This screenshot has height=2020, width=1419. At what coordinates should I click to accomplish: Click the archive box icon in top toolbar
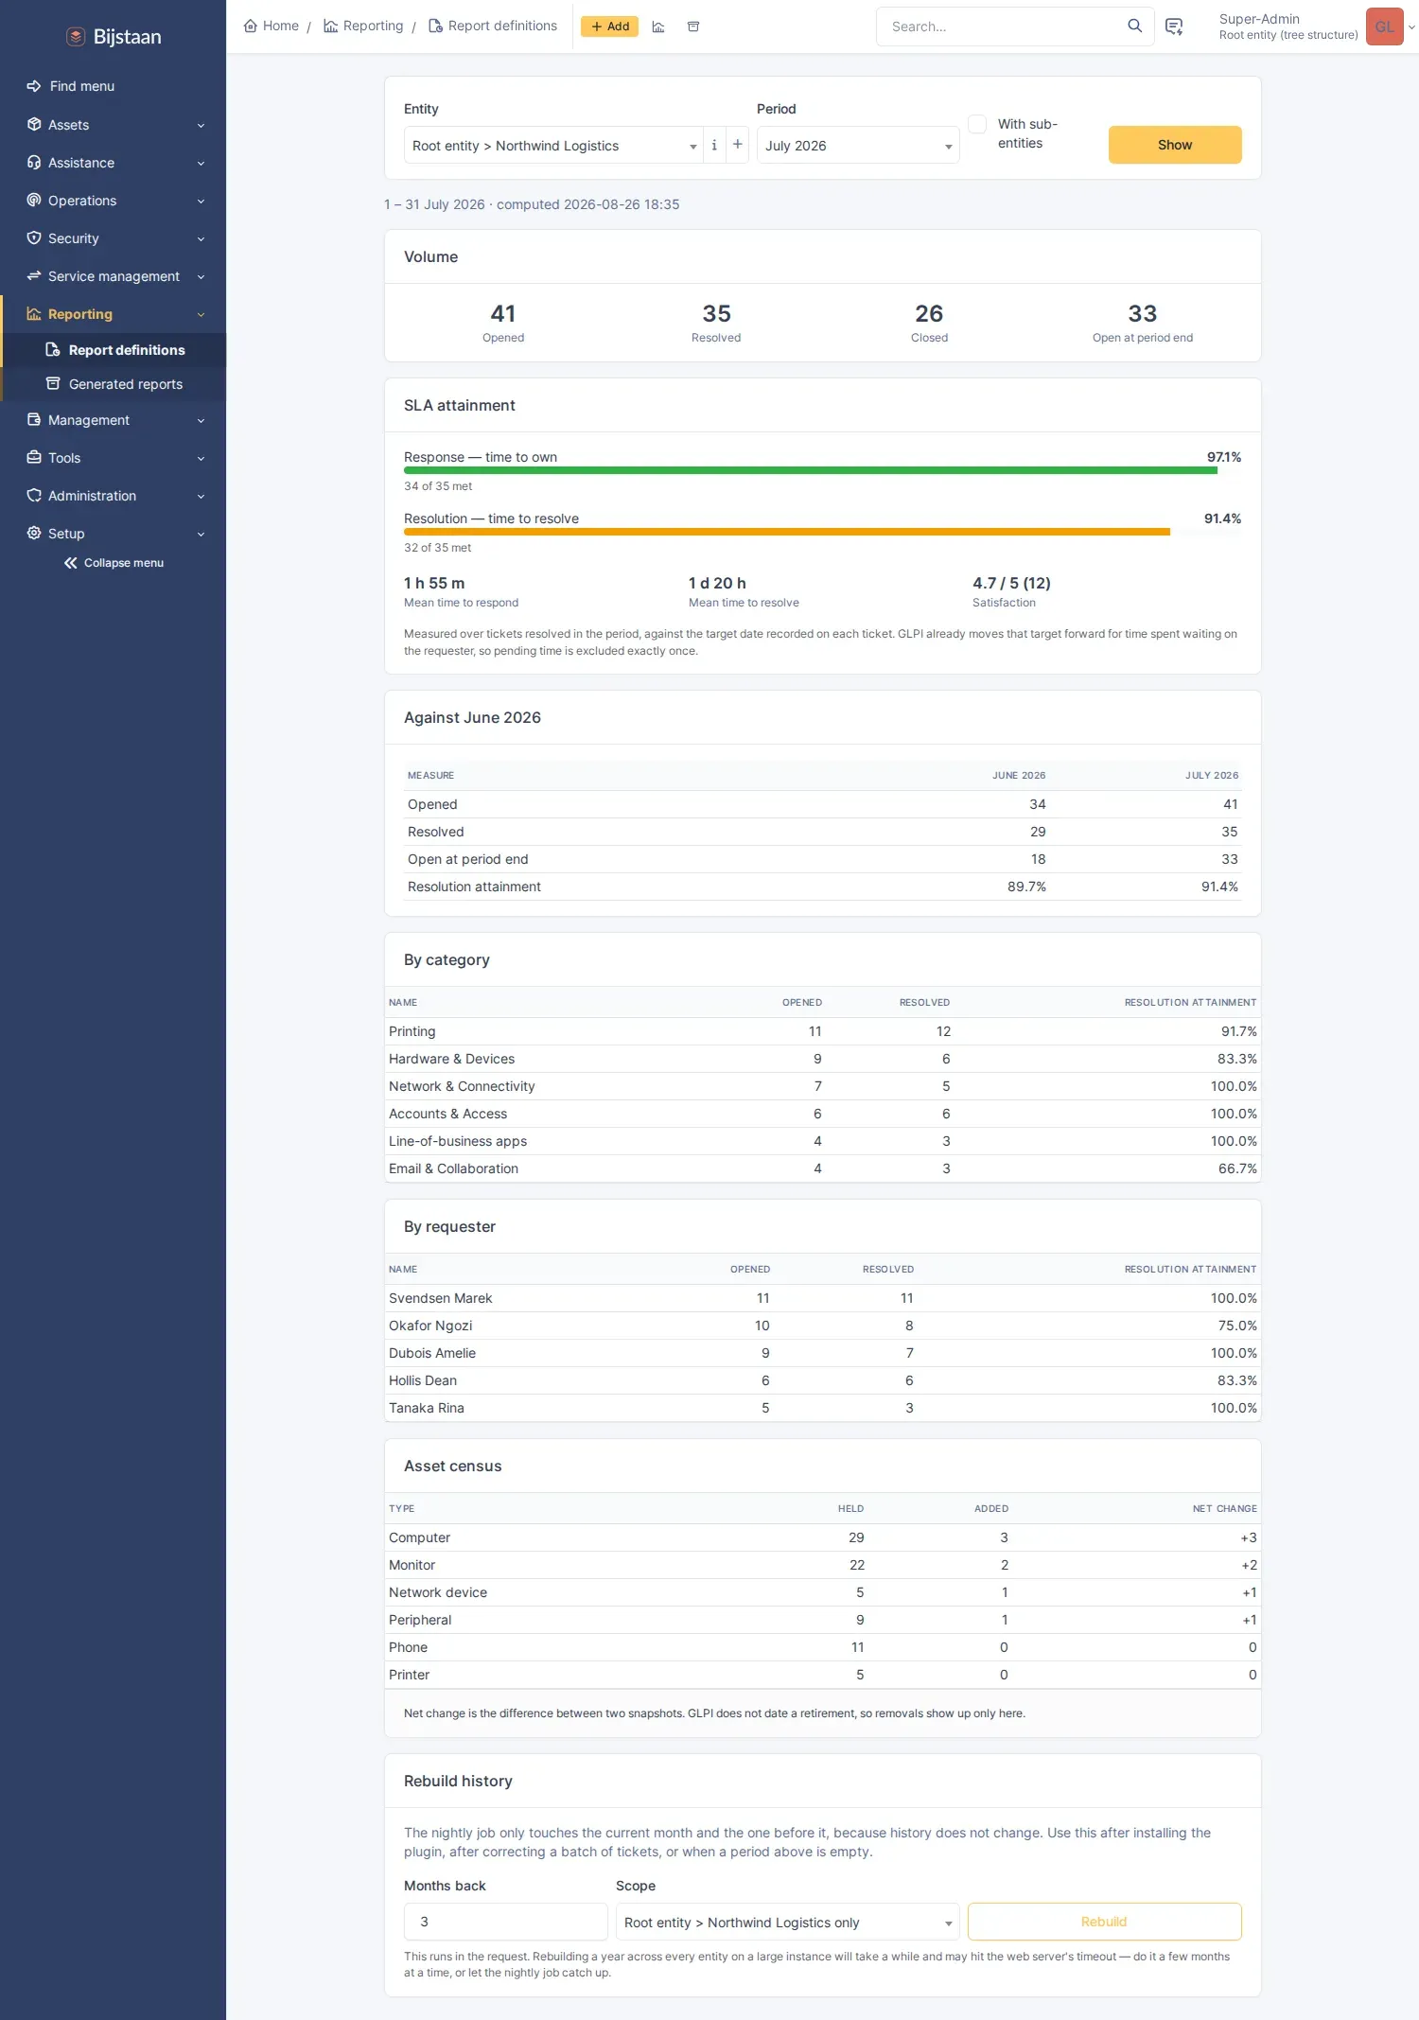pyautogui.click(x=693, y=26)
